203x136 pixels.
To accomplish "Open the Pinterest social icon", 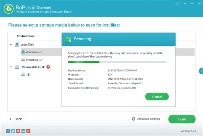I will (x=28, y=131).
